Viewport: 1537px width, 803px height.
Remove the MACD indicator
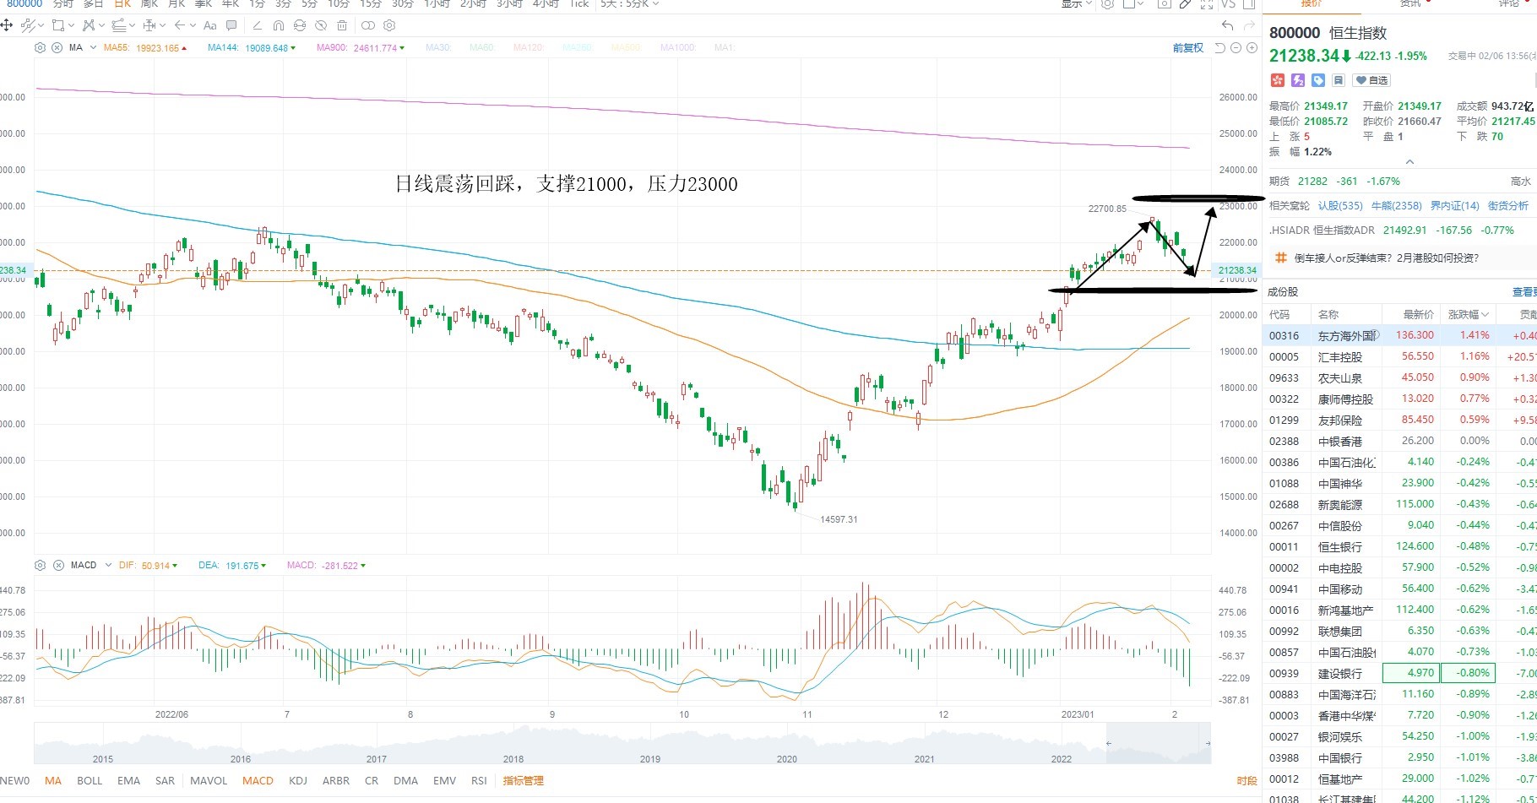coord(58,565)
